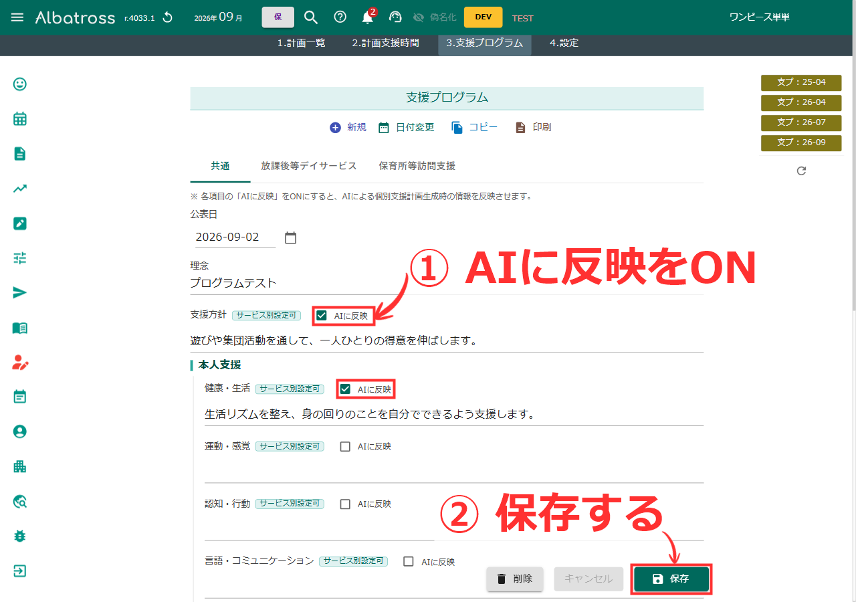Click the paper plane send sidebar icon
The width and height of the screenshot is (856, 602).
coord(20,293)
